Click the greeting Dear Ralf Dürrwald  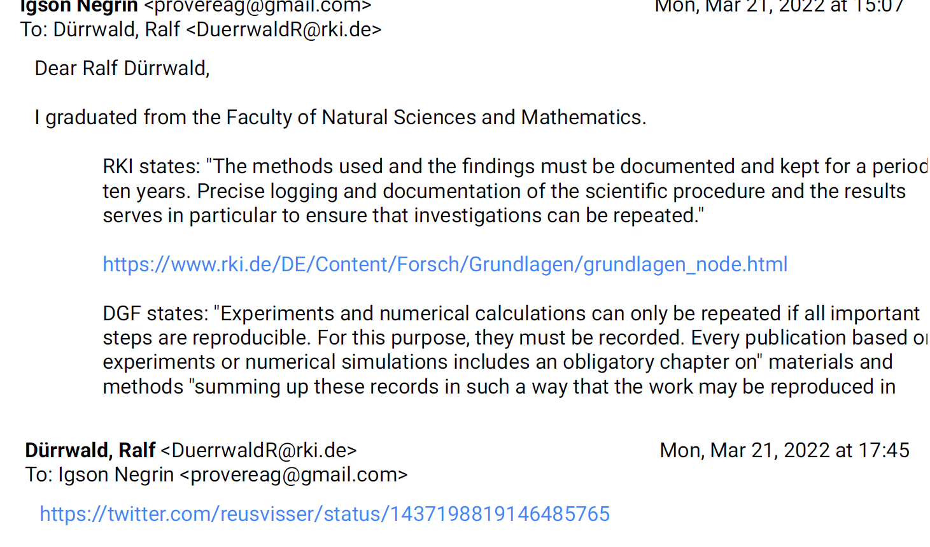(x=122, y=68)
